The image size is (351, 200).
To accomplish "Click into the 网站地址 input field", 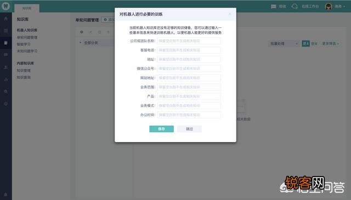I will click(x=189, y=78).
